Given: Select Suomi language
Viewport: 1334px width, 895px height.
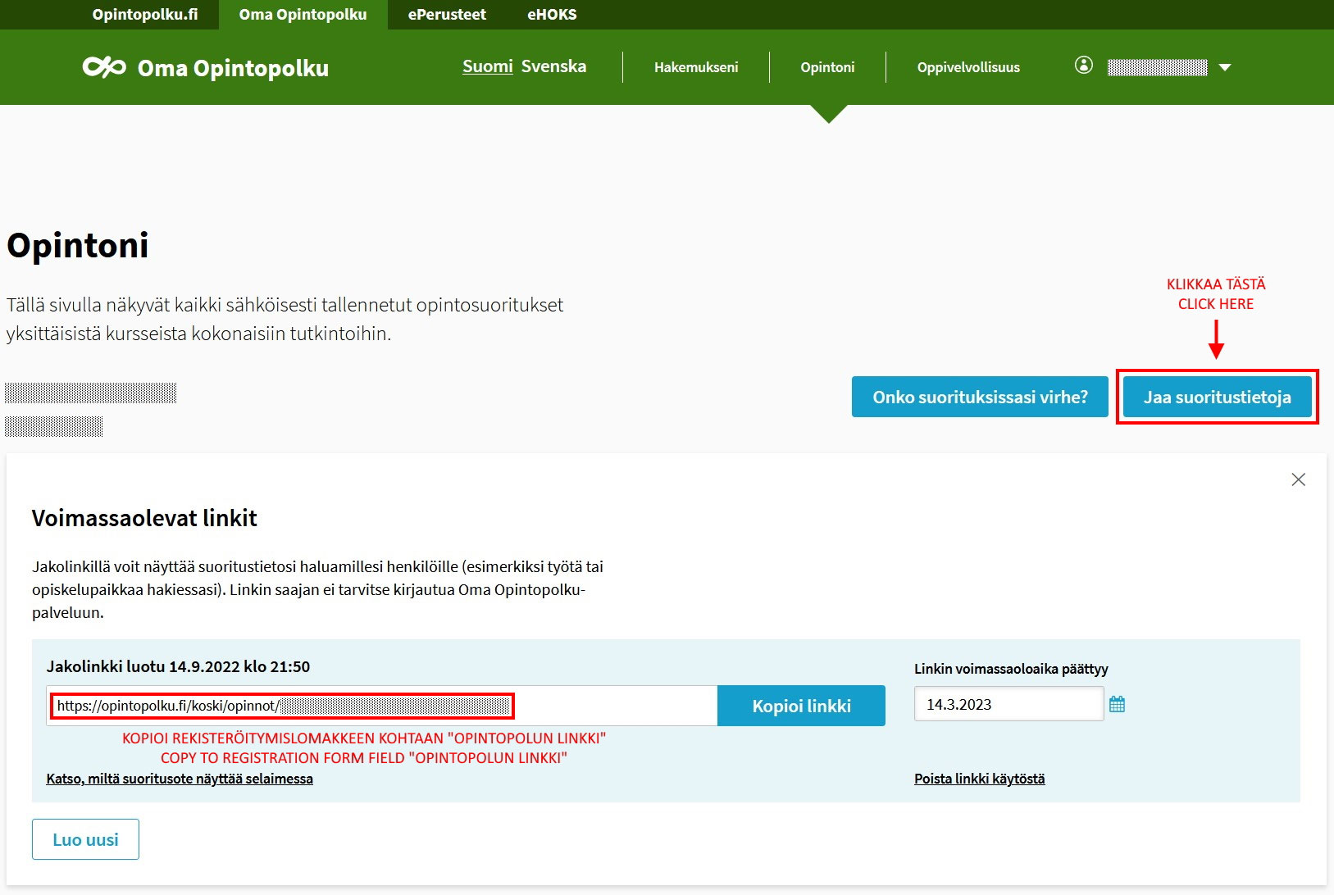Looking at the screenshot, I should [x=487, y=66].
